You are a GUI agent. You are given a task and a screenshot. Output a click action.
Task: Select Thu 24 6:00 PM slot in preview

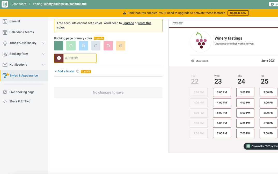coord(245,123)
